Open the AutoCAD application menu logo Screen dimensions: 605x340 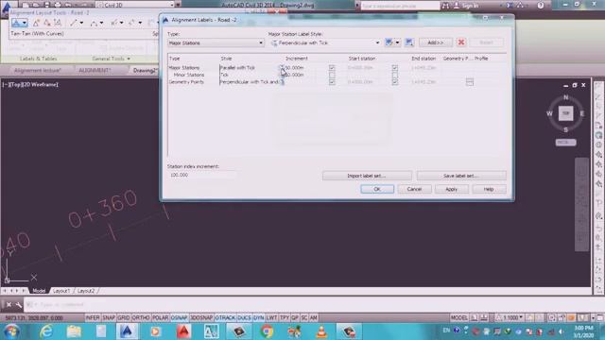(x=6, y=8)
